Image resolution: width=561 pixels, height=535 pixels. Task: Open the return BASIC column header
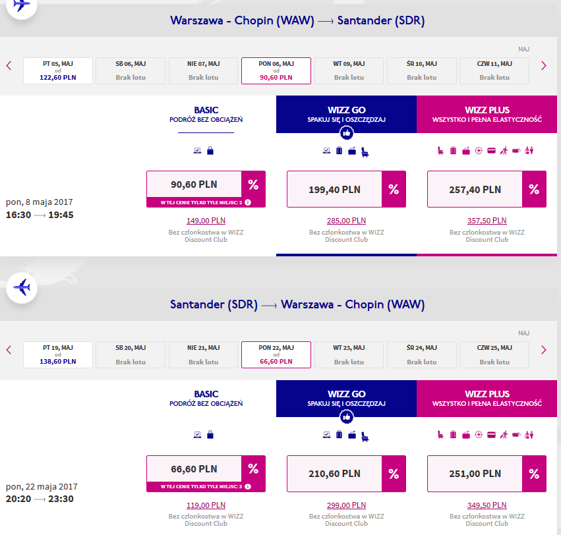coord(206,399)
